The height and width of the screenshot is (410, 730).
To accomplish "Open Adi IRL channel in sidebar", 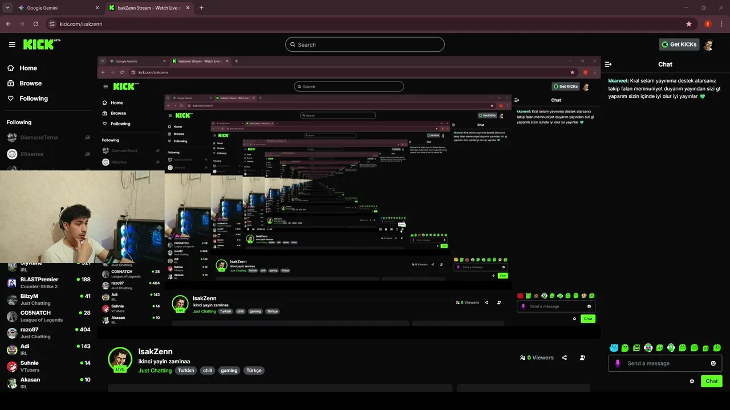I will (x=48, y=350).
